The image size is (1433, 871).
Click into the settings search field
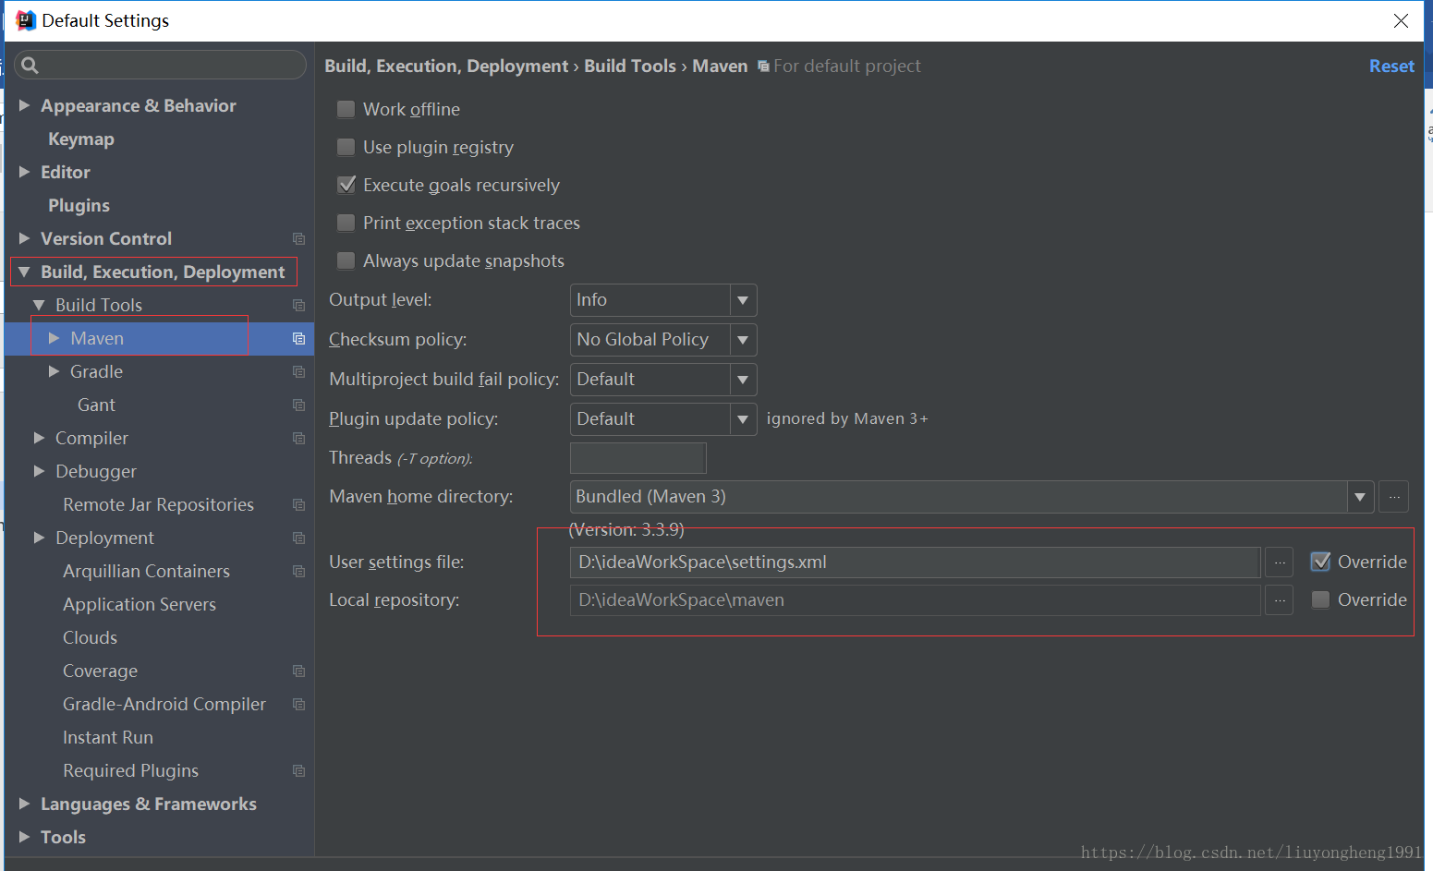point(161,65)
